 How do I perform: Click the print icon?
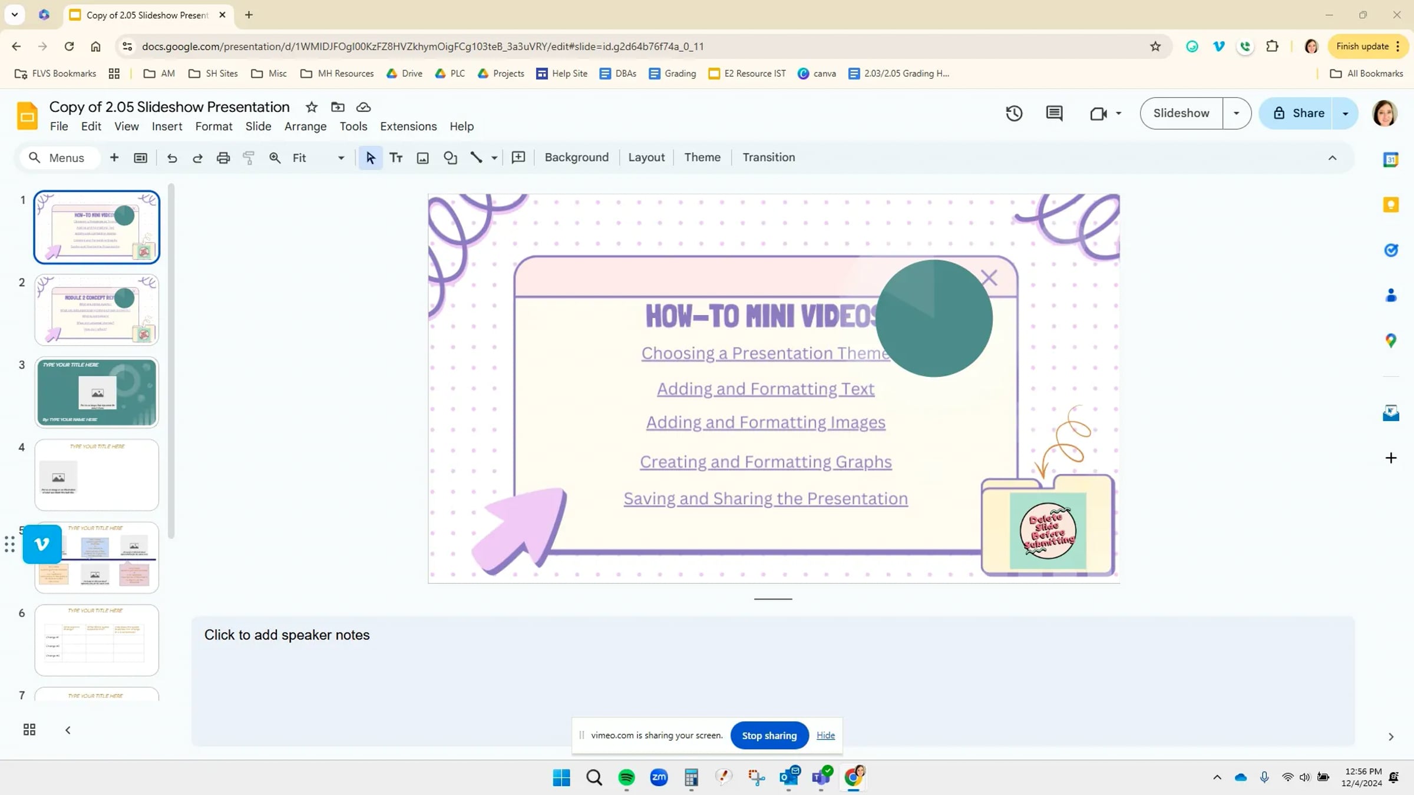pos(223,157)
